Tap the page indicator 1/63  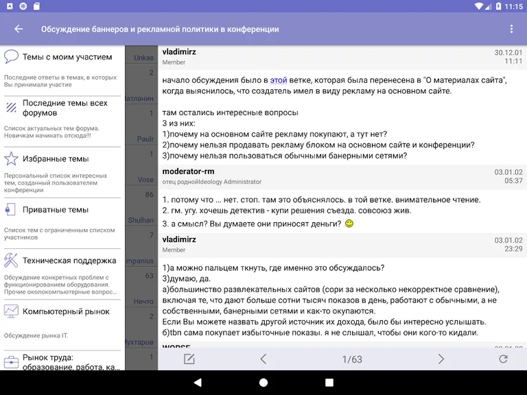pos(352,359)
